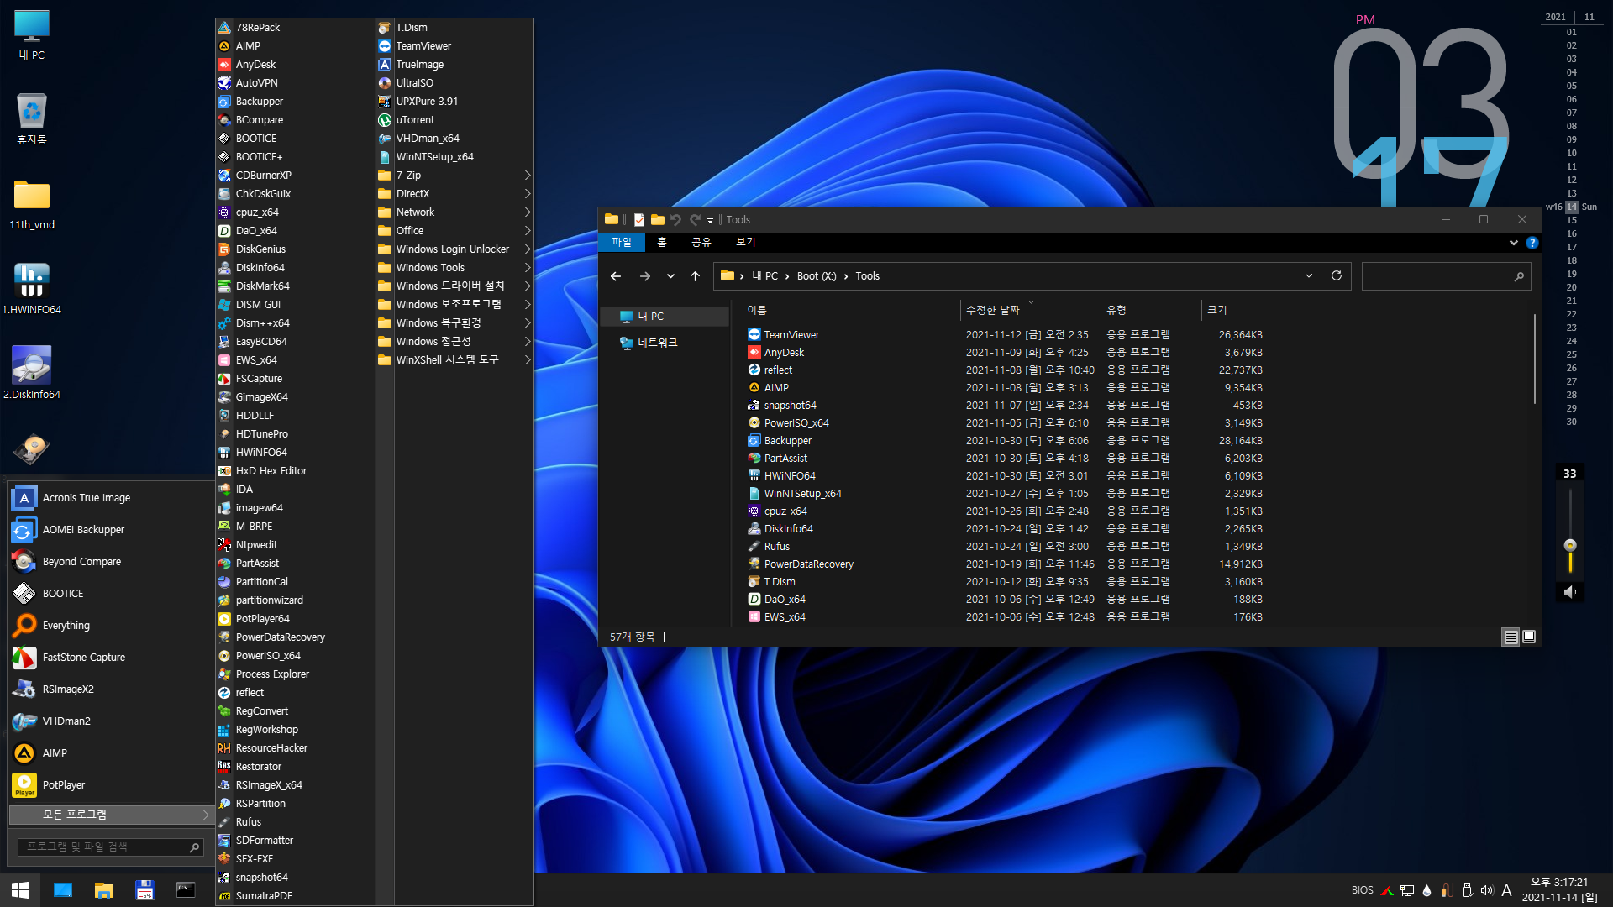Image resolution: width=1613 pixels, height=907 pixels.
Task: Open RSImageX2 in start menu
Action: pos(68,689)
